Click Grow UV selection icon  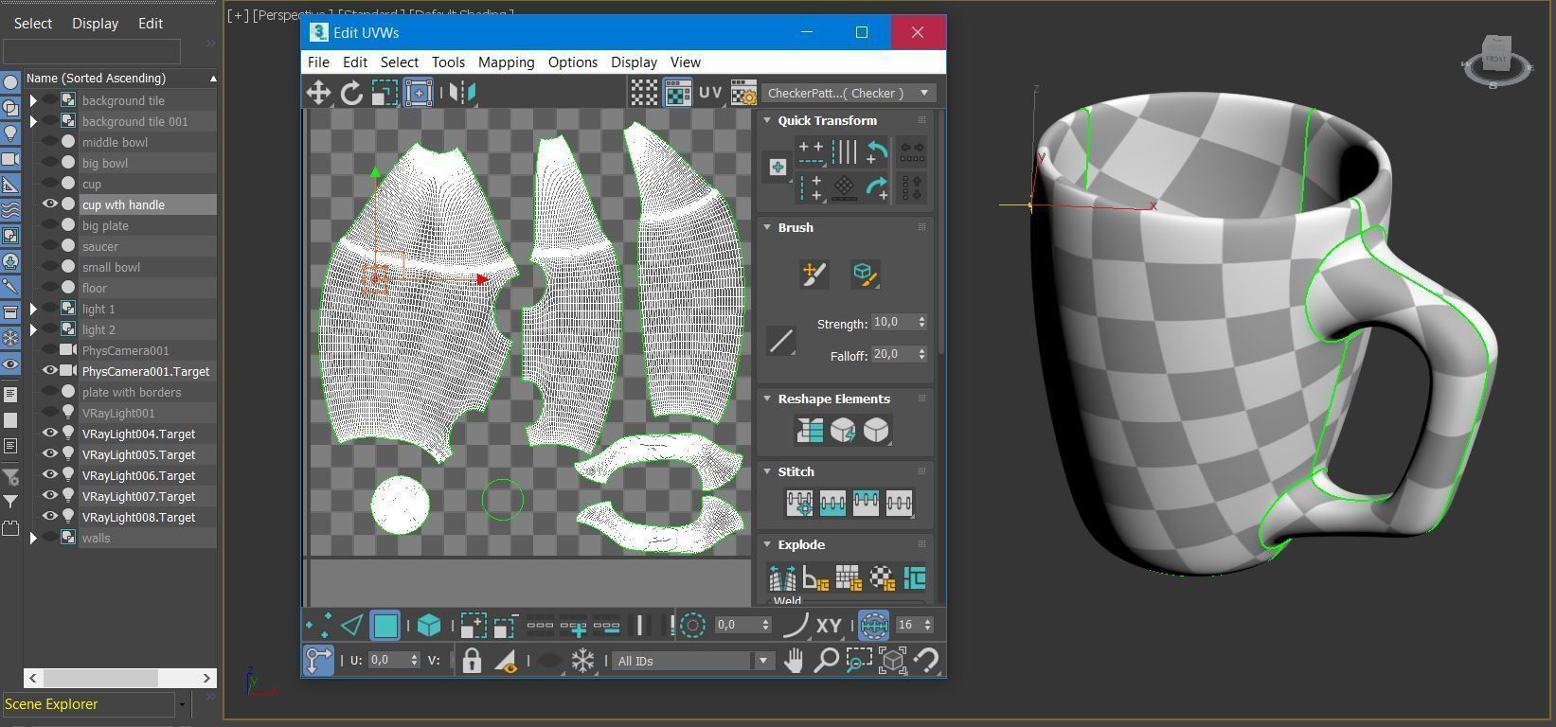tap(474, 625)
